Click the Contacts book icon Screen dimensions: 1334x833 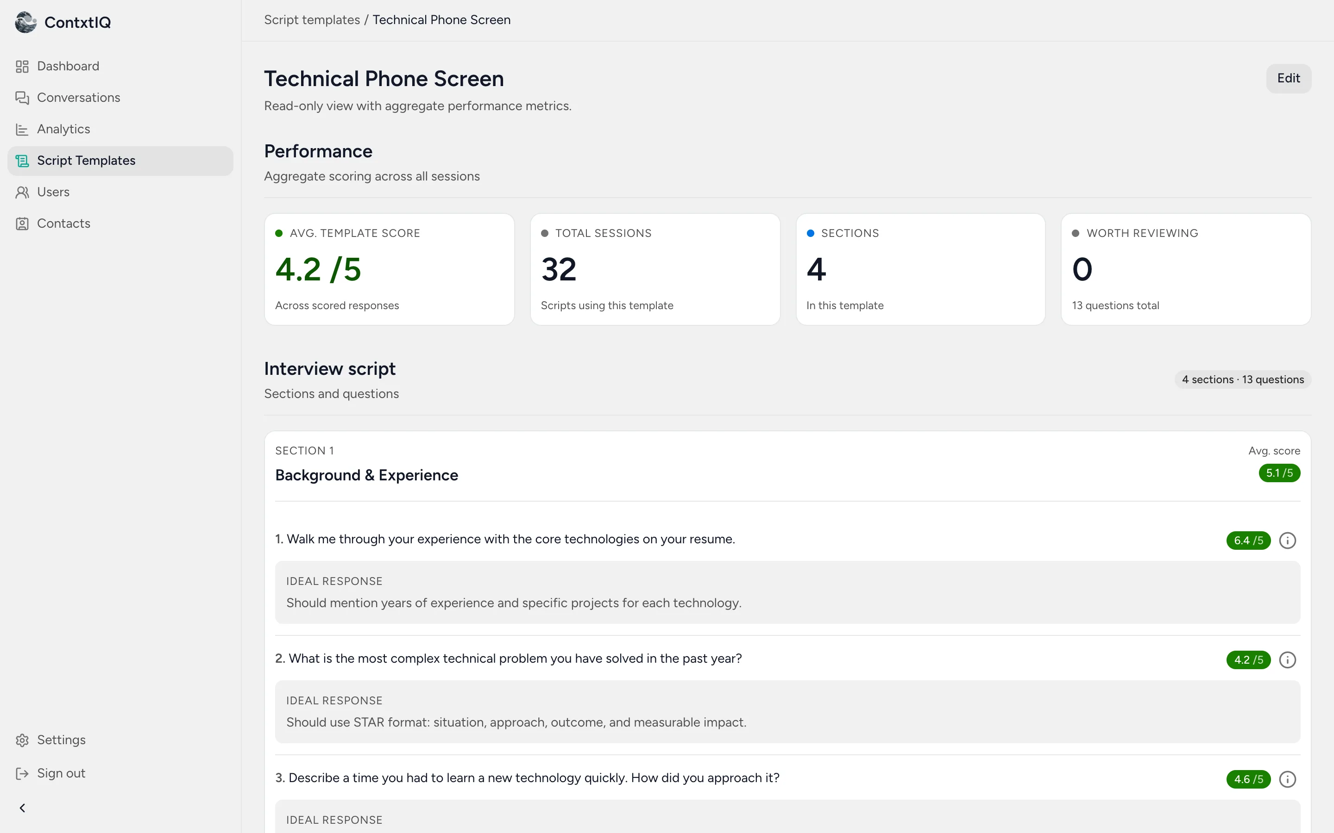tap(22, 224)
